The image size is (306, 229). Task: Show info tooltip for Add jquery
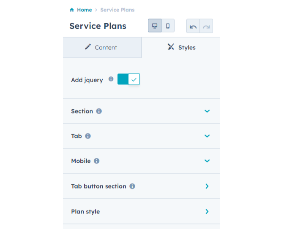point(111,79)
